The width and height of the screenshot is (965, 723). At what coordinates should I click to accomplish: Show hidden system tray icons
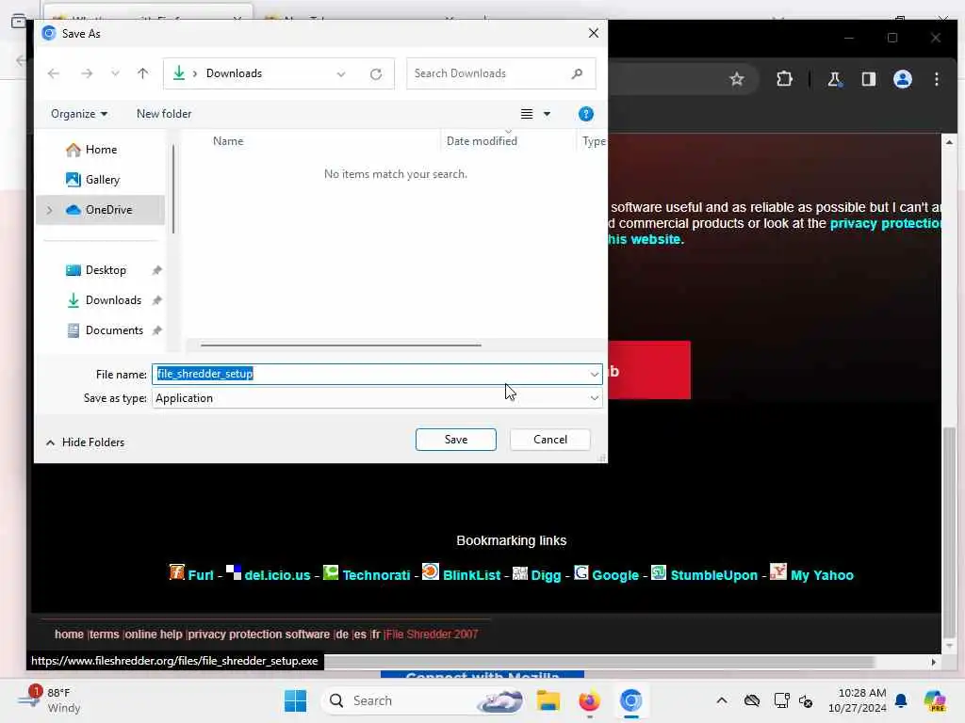coord(721,700)
